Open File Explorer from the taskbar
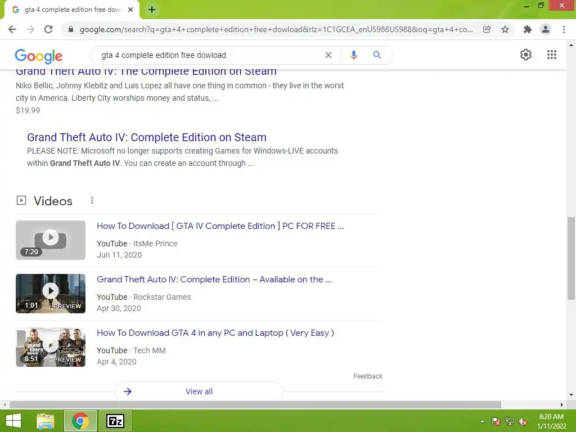576x432 pixels. (x=46, y=421)
